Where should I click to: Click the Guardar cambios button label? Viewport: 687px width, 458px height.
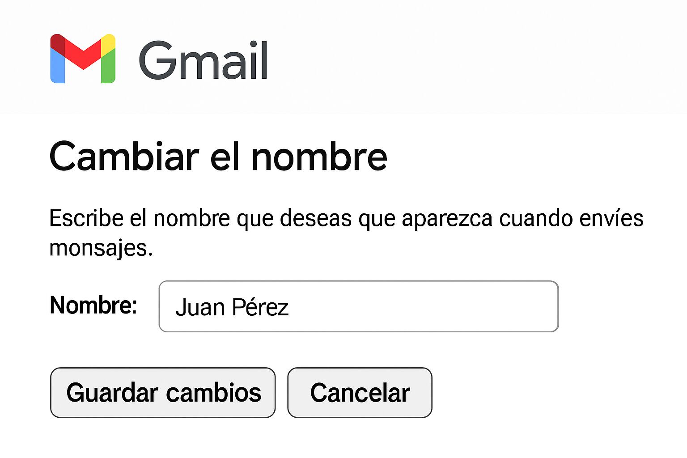pos(163,393)
